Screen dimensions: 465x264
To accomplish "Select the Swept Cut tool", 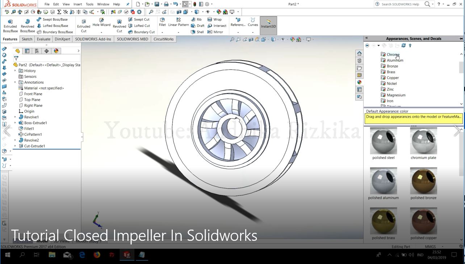I will (139, 20).
